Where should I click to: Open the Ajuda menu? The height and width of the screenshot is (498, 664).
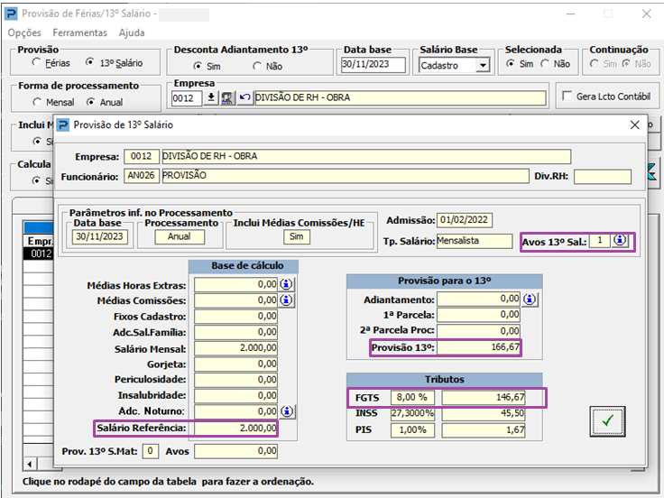pos(132,32)
